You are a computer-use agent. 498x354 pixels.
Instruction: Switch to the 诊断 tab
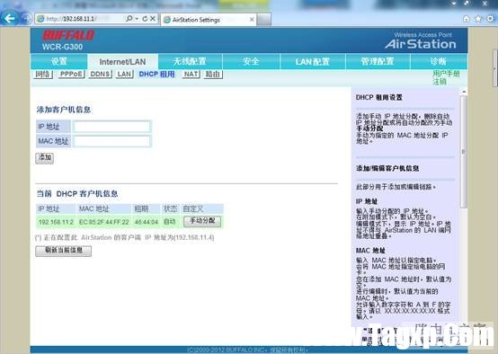(x=439, y=62)
